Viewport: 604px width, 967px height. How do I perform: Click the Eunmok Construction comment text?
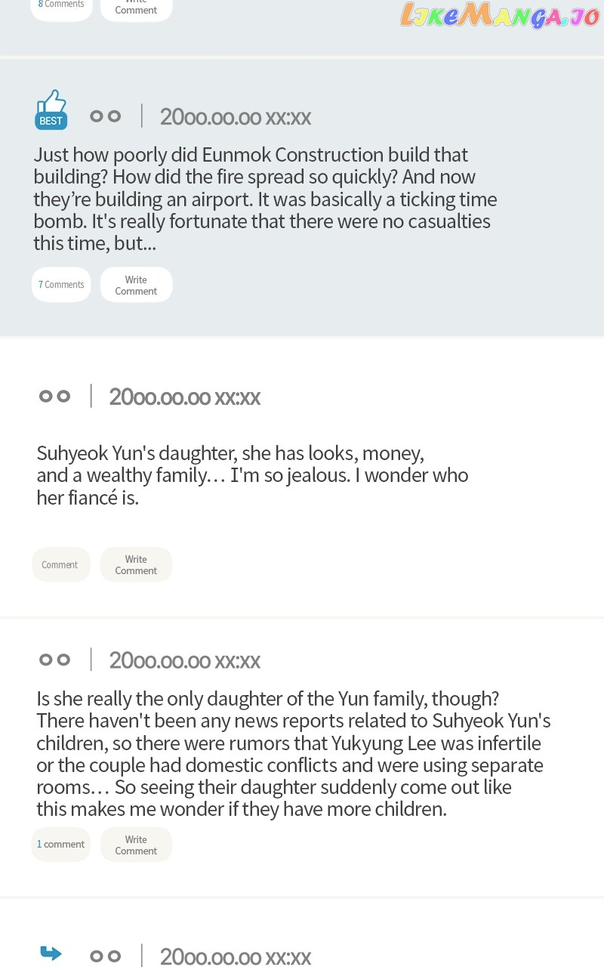(x=265, y=199)
